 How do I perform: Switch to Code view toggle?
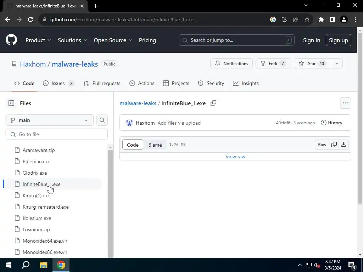point(133,145)
